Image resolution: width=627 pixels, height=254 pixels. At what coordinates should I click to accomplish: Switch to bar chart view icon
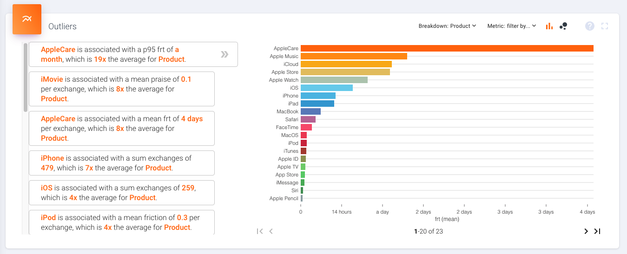[x=549, y=26]
